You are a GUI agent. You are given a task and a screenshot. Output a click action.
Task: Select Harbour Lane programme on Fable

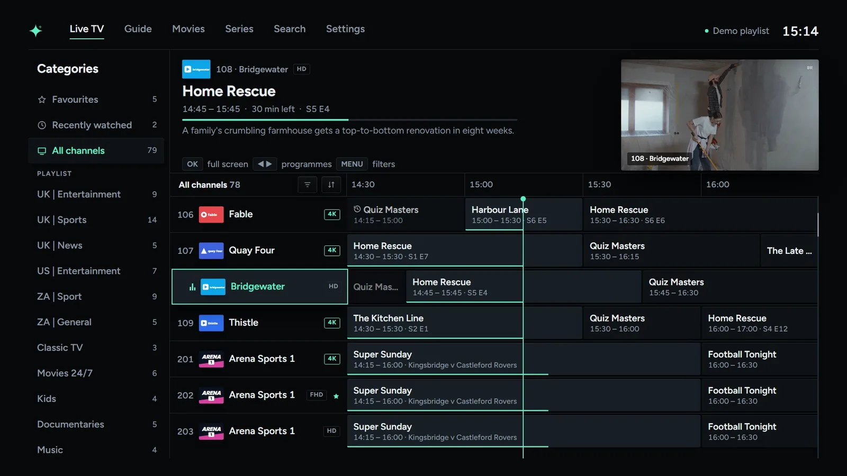coord(524,215)
